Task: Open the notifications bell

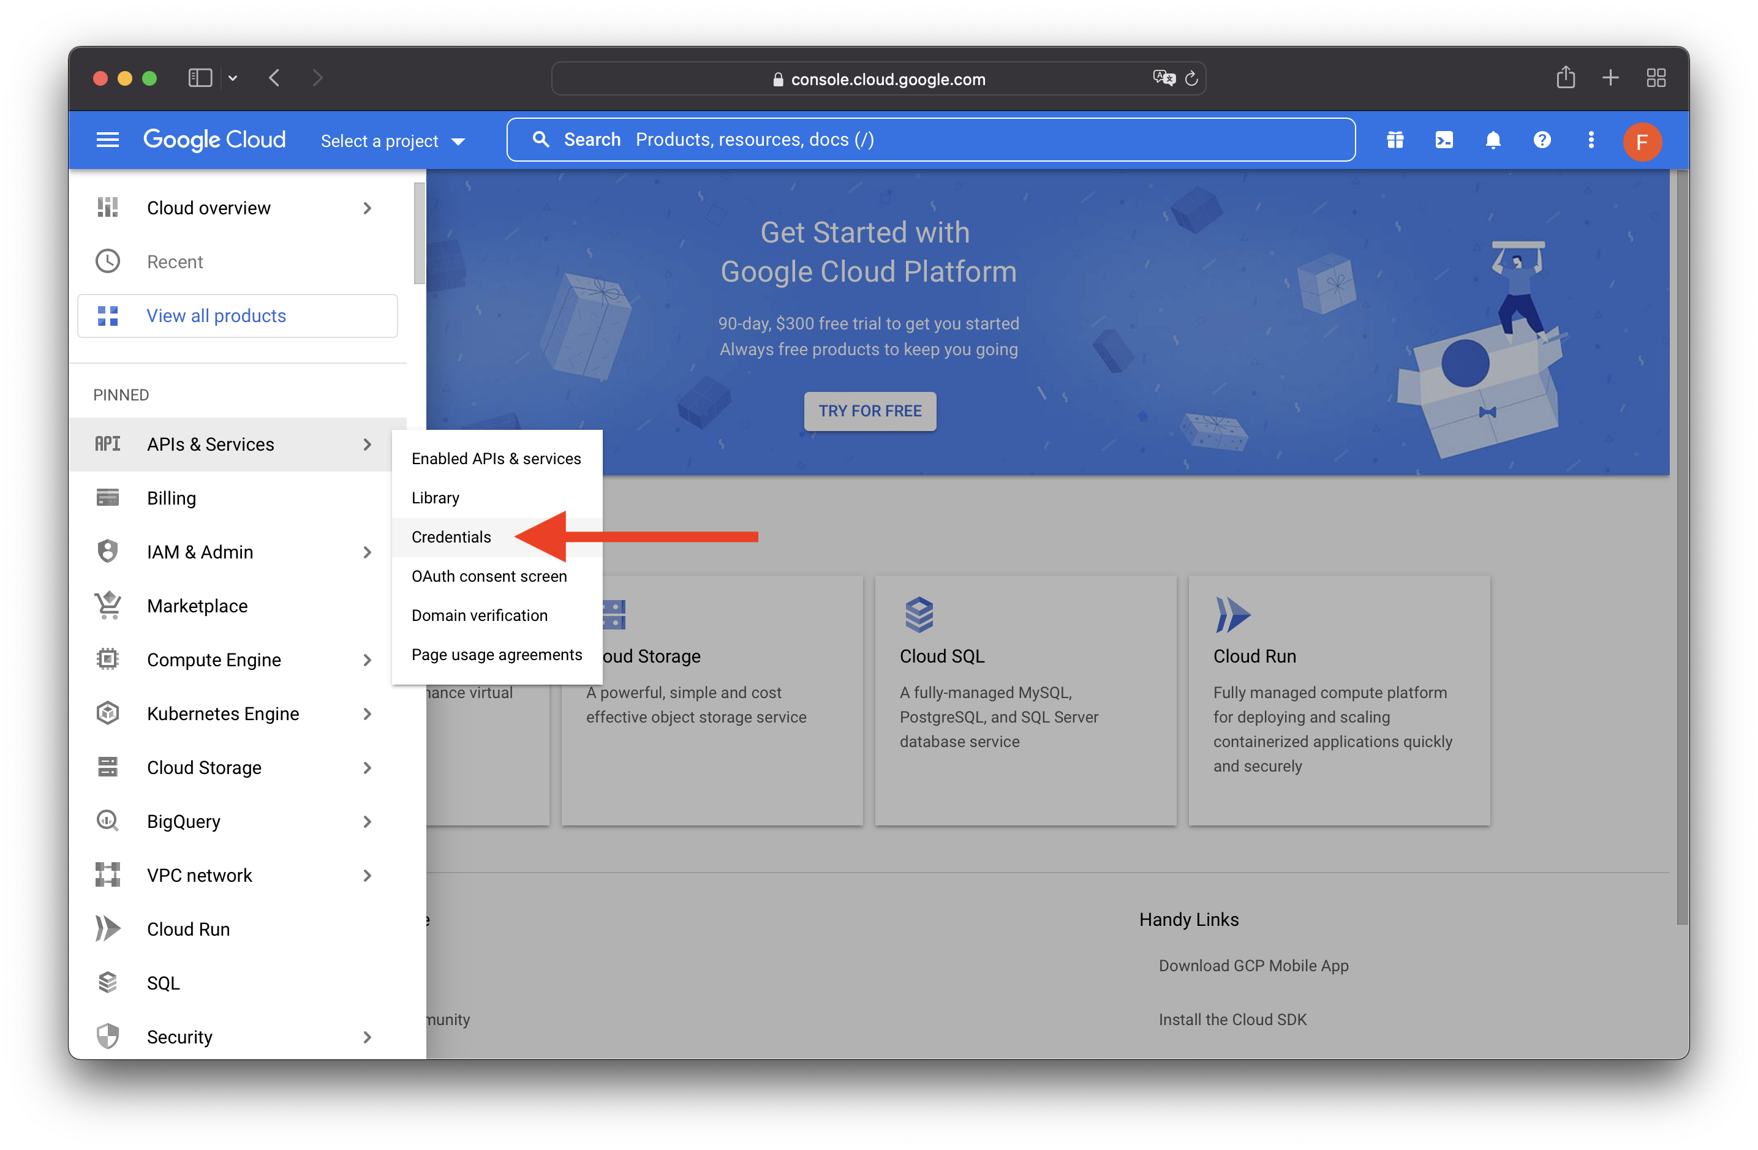Action: (x=1493, y=140)
